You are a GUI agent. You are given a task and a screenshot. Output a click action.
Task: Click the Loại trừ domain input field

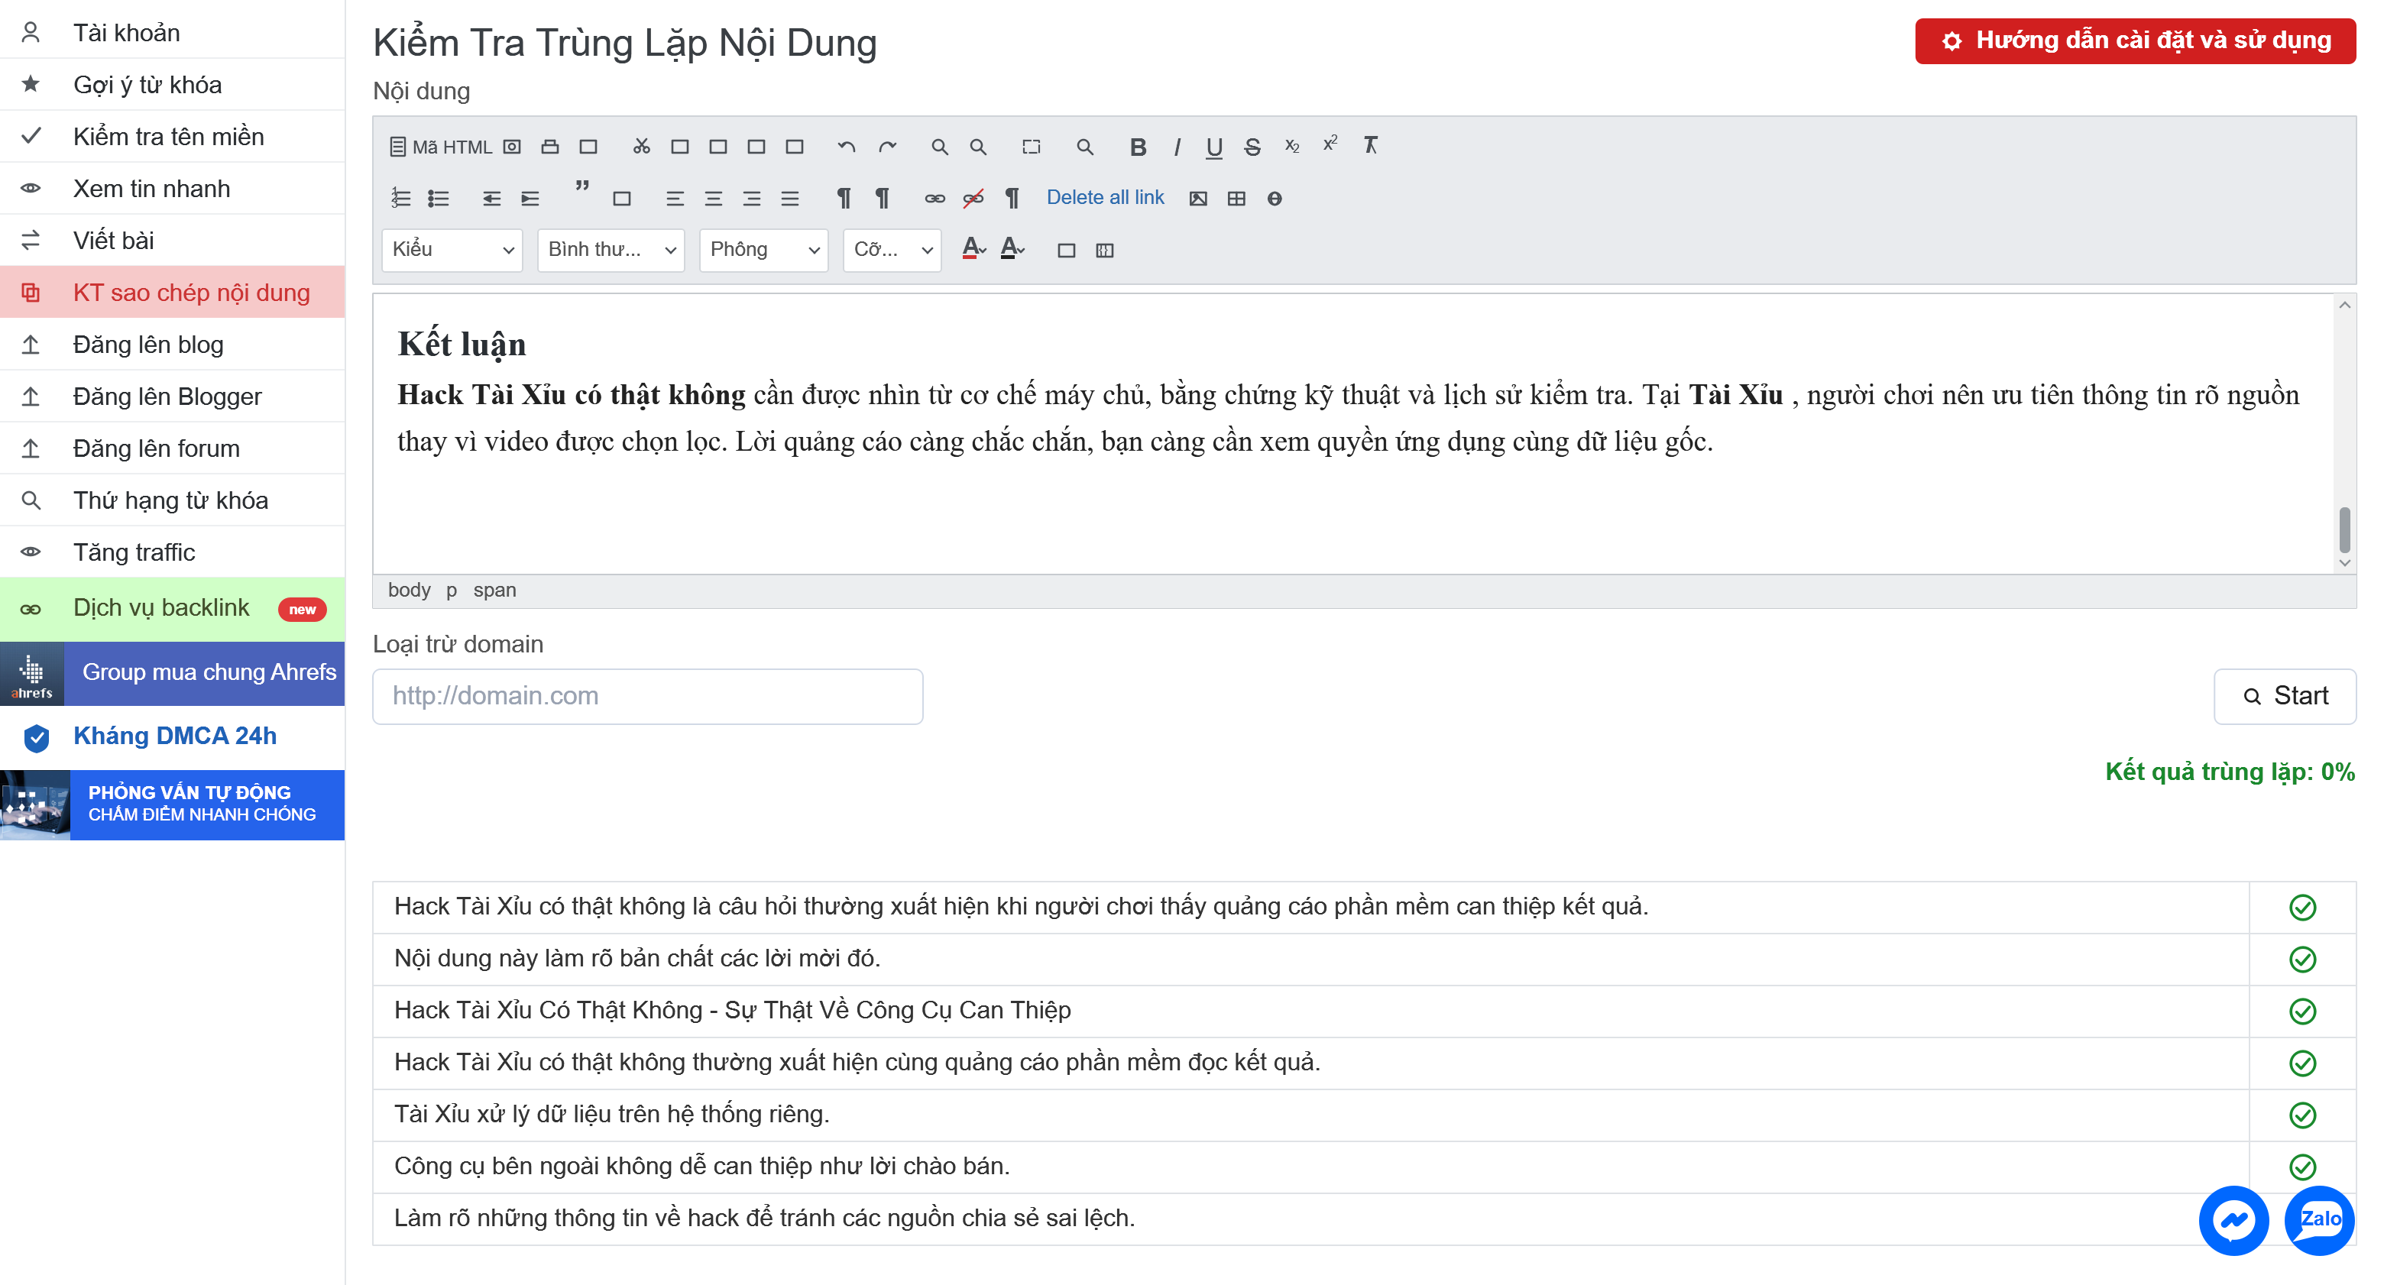point(648,696)
